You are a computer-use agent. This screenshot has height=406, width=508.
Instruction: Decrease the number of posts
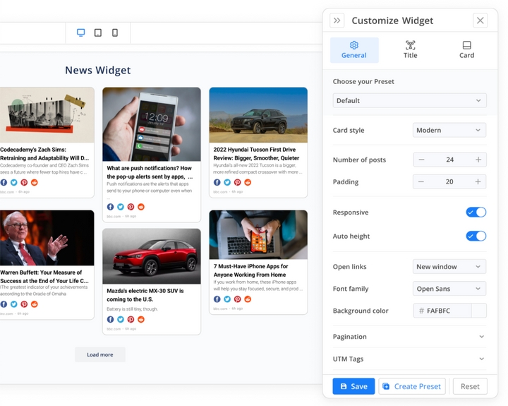pos(421,160)
